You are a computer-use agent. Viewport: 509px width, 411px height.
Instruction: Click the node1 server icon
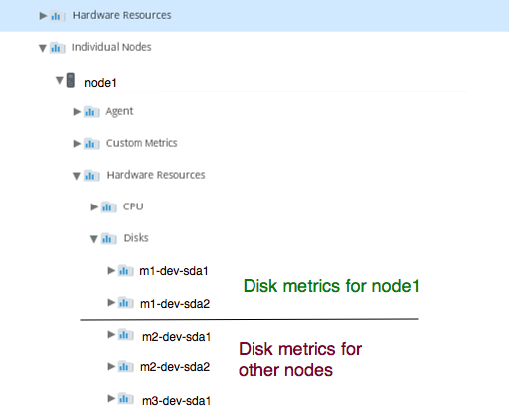pyautogui.click(x=70, y=80)
